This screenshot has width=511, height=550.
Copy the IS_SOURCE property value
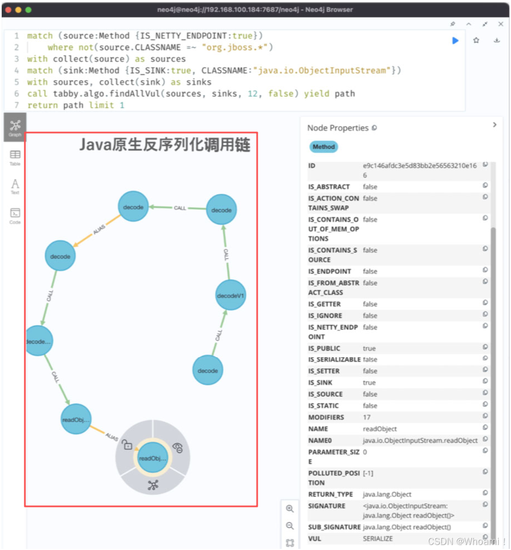coord(486,393)
